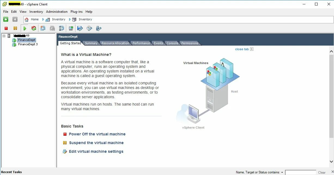Launch virtual machine console toolbar icon

pos(71,28)
